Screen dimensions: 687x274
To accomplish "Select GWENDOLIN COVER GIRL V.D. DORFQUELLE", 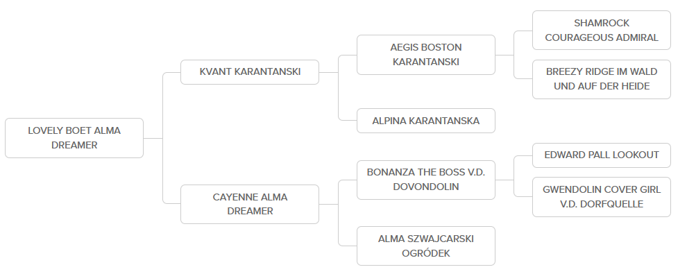I will click(602, 197).
